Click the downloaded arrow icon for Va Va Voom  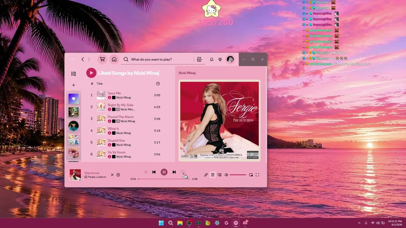tap(109, 157)
